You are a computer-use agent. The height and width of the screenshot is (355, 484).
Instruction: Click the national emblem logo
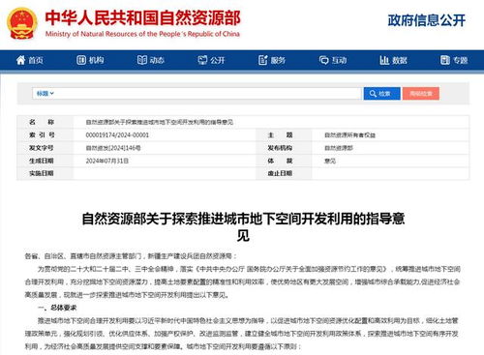coord(22,23)
